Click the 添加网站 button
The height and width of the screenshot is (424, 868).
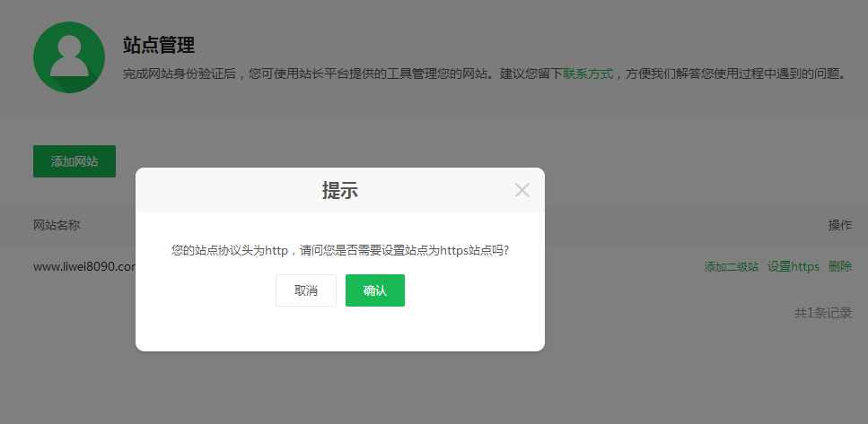click(x=75, y=161)
